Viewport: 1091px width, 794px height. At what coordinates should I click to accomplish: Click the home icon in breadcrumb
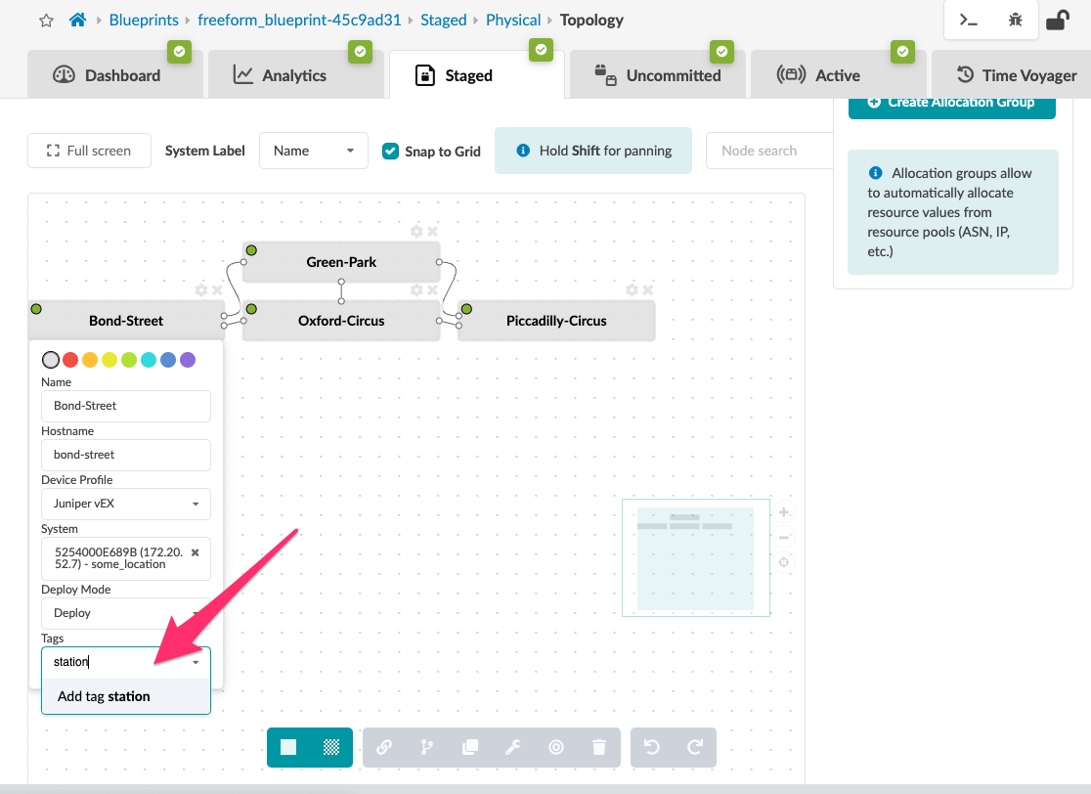click(x=77, y=20)
